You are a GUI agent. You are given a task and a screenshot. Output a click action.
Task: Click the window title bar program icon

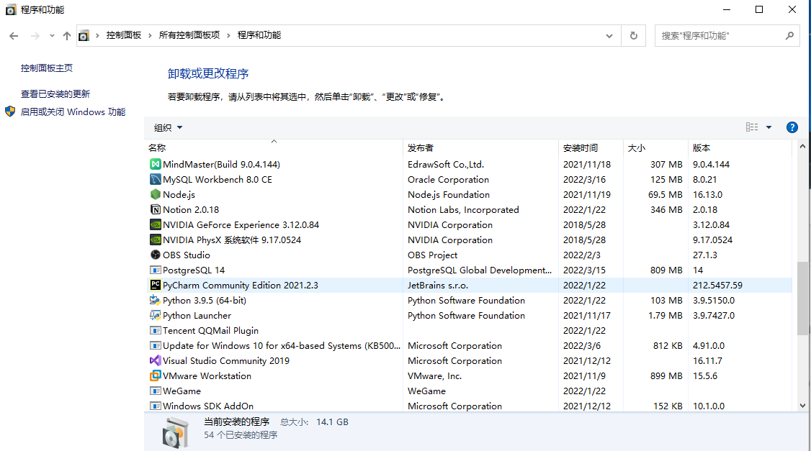11,10
